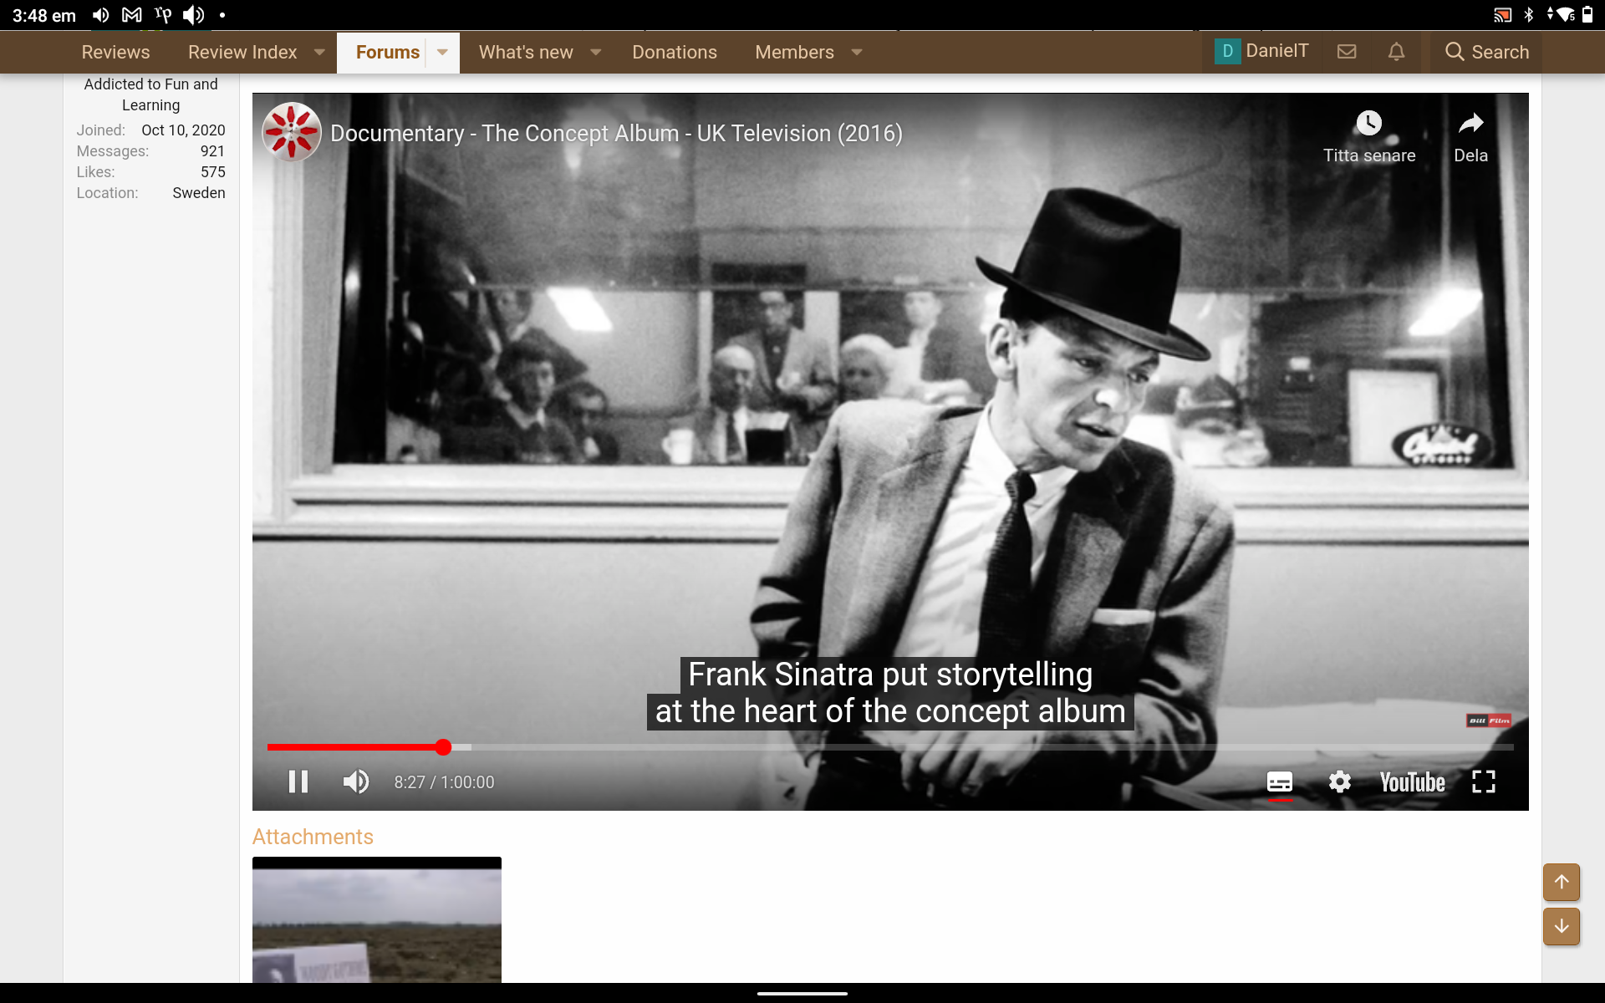This screenshot has width=1605, height=1003.
Task: Open What's new section
Action: [x=526, y=52]
